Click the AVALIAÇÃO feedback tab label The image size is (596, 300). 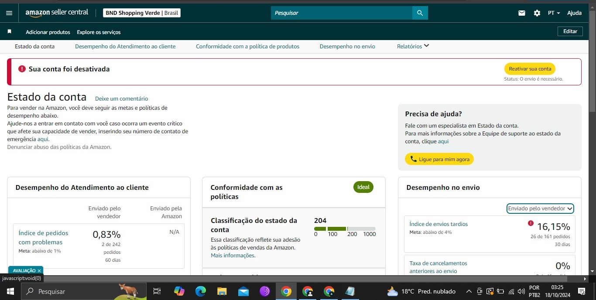coord(24,271)
